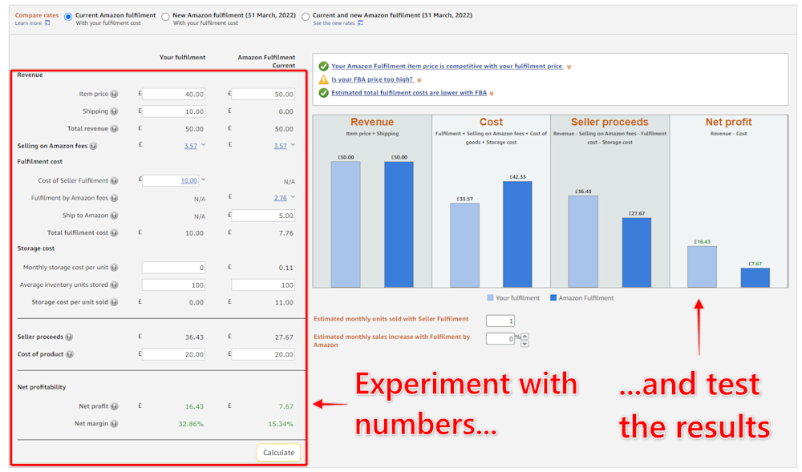Expand estimated total fulfilment costs chevron
This screenshot has width=802, height=472.
pos(492,94)
